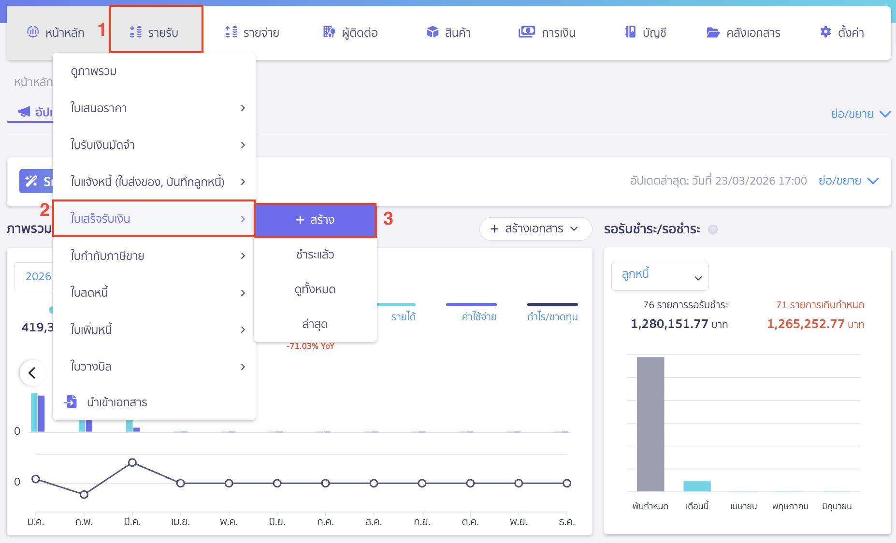Click the finance money icon (การเงิน)
896x543 pixels.
click(526, 32)
